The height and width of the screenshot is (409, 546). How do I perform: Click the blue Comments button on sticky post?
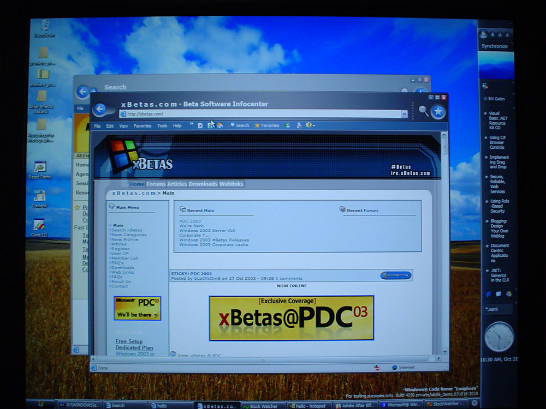click(x=395, y=275)
